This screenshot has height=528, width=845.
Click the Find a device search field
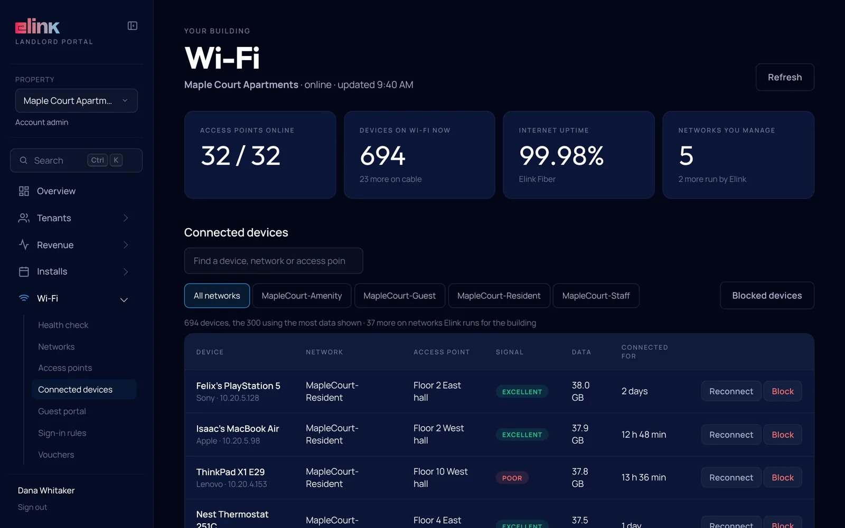coord(274,261)
